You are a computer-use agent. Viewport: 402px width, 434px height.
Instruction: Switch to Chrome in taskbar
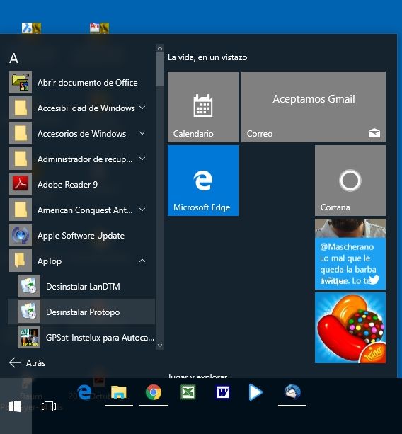point(154,392)
